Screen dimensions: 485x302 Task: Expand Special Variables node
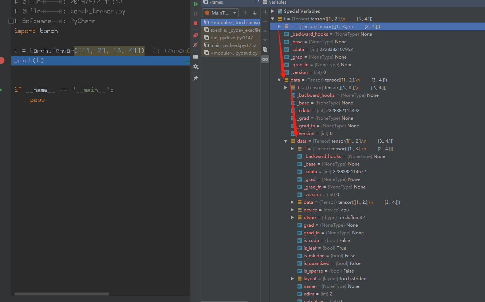coord(273,11)
